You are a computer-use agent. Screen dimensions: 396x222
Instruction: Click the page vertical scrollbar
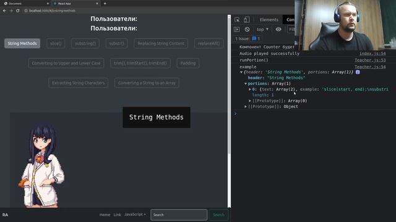[229, 86]
